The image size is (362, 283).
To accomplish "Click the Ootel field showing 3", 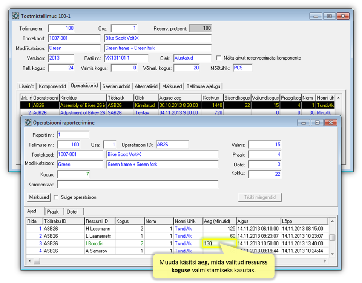I will (x=265, y=164).
